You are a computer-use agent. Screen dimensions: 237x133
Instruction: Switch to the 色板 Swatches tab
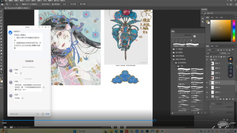[212, 17]
